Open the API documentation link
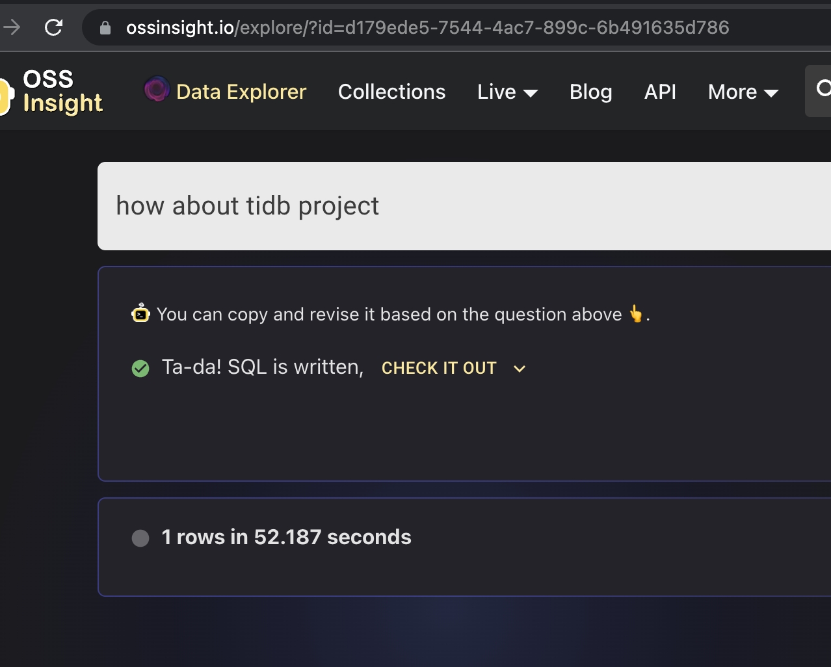 point(660,92)
